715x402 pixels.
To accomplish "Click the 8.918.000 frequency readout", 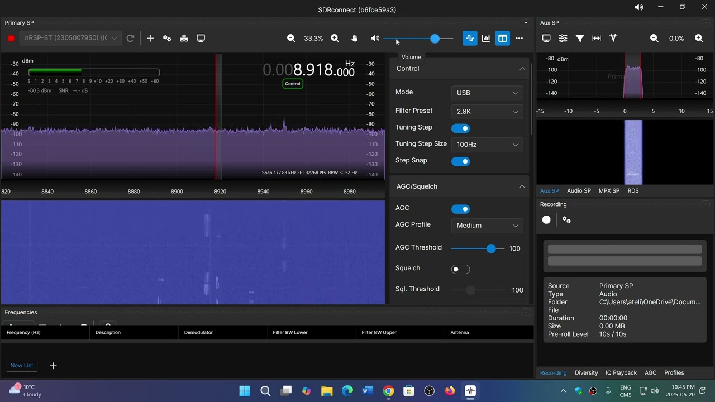I will (x=308, y=70).
